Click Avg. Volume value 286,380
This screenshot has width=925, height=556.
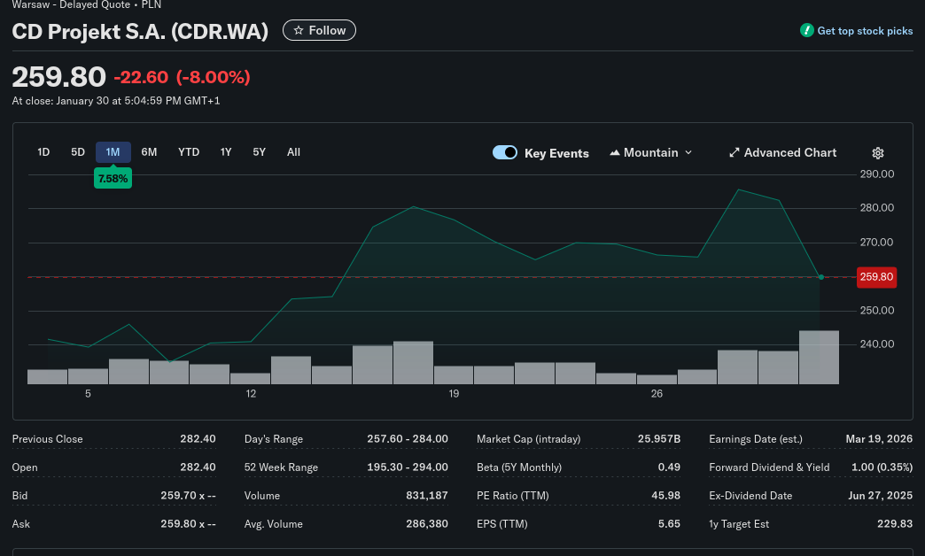click(427, 523)
